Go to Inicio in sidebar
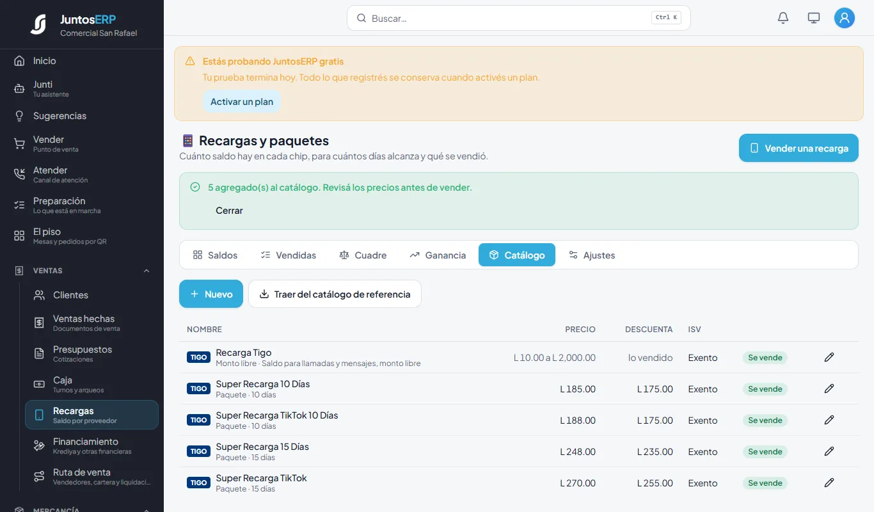Screen dimensions: 874x512 tap(82, 61)
